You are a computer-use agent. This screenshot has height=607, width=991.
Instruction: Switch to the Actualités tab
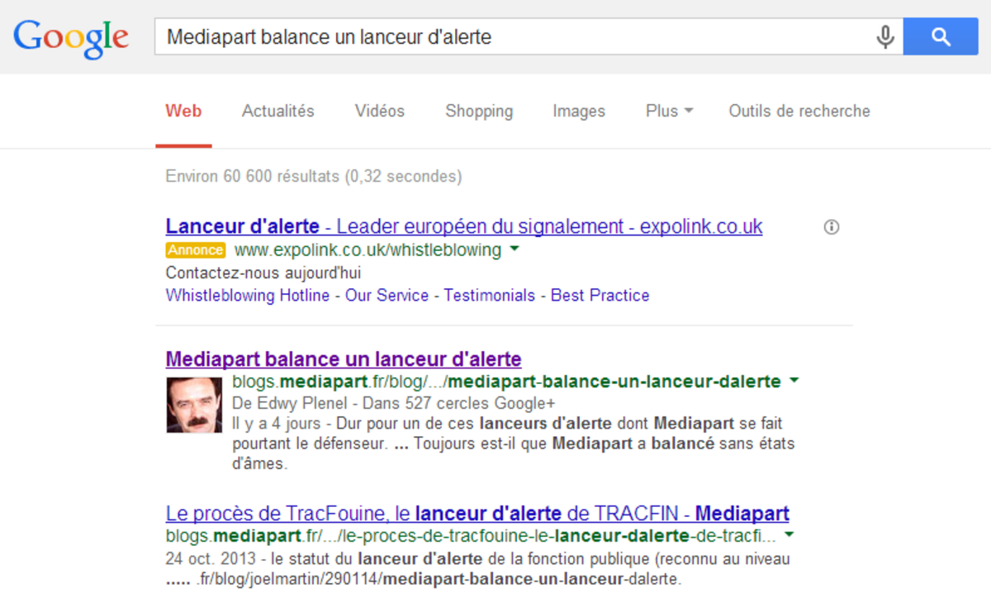(278, 111)
